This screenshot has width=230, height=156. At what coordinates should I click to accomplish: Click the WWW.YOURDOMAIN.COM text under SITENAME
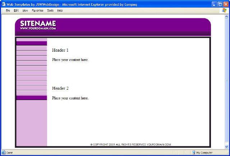point(38,28)
